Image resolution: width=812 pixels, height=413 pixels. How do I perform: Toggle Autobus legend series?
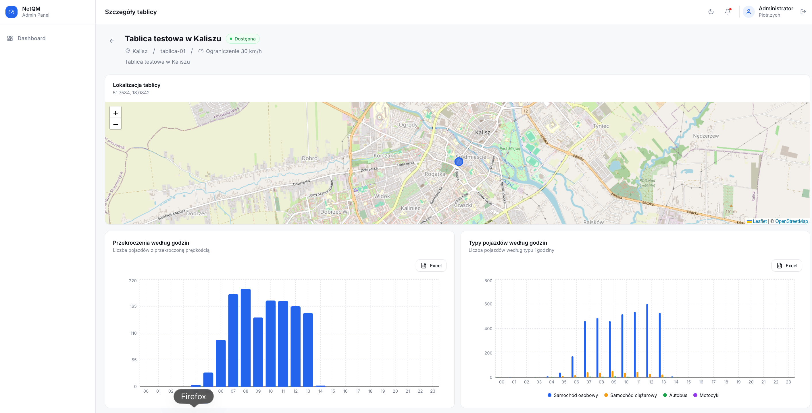point(675,395)
